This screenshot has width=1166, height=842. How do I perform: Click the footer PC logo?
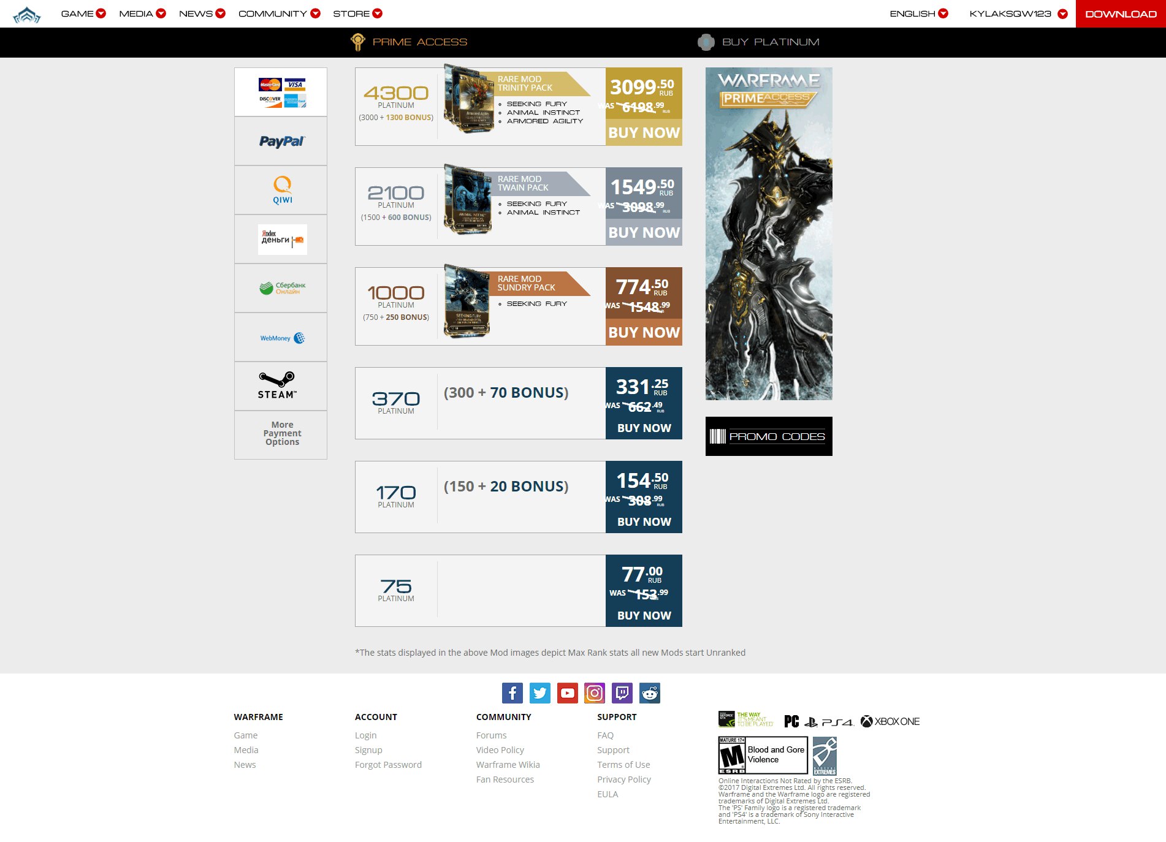[791, 721]
